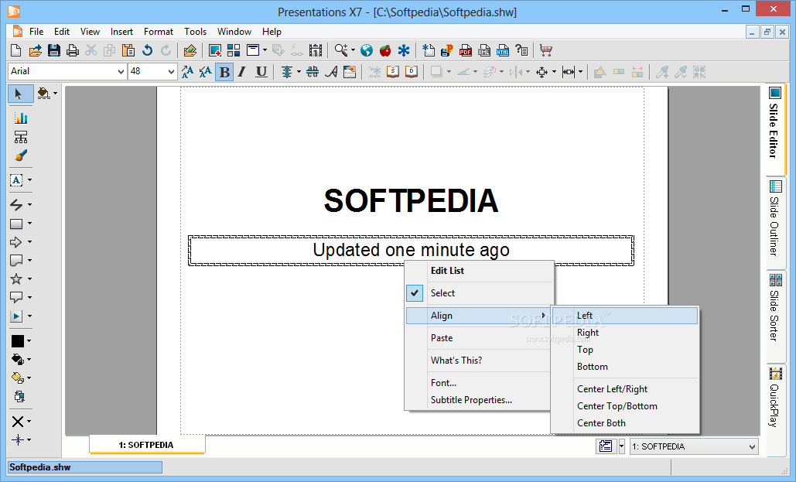Decrease the font size
Image resolution: width=796 pixels, height=482 pixels.
(x=206, y=72)
